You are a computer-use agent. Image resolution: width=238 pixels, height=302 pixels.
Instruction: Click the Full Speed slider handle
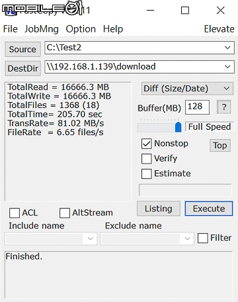pyautogui.click(x=178, y=126)
